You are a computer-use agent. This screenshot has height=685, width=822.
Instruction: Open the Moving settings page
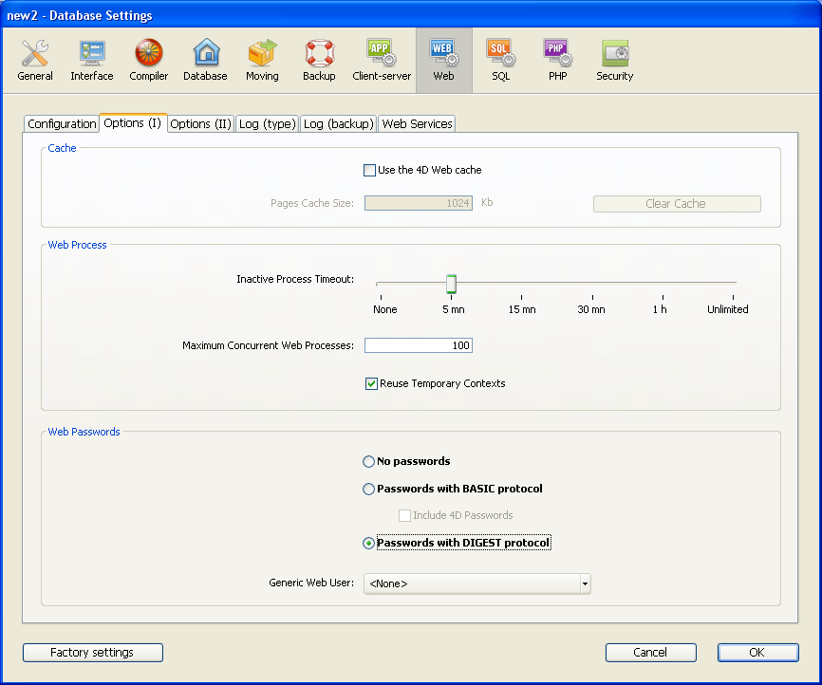(x=262, y=60)
